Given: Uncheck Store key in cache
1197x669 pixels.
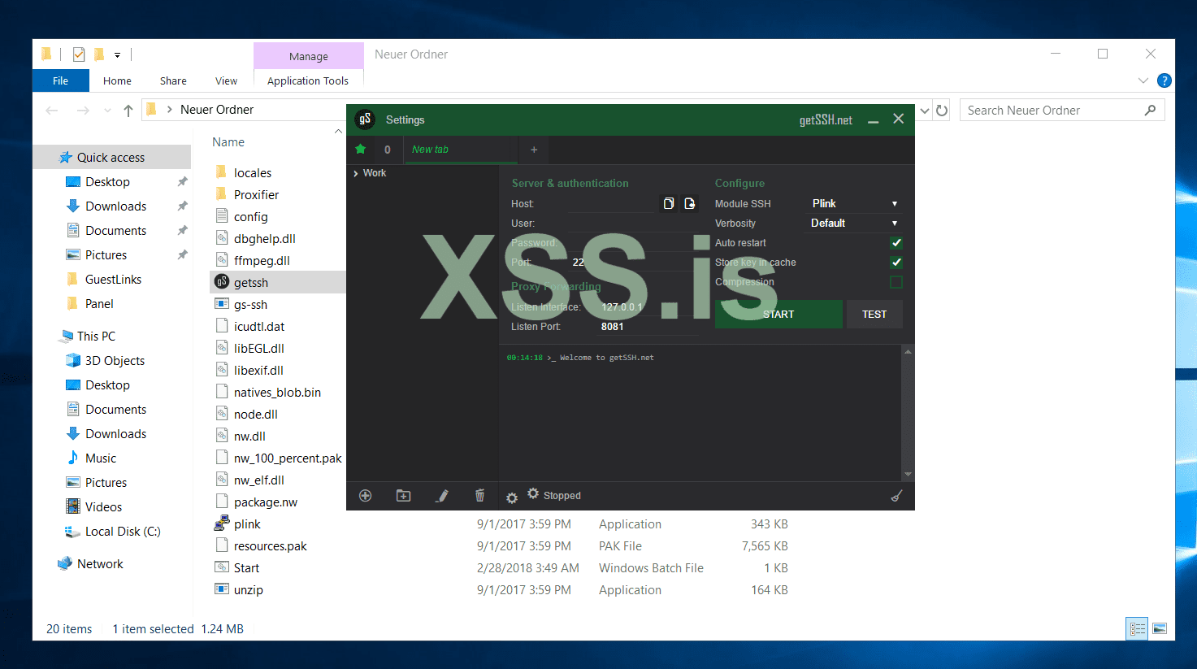Looking at the screenshot, I should (x=896, y=262).
